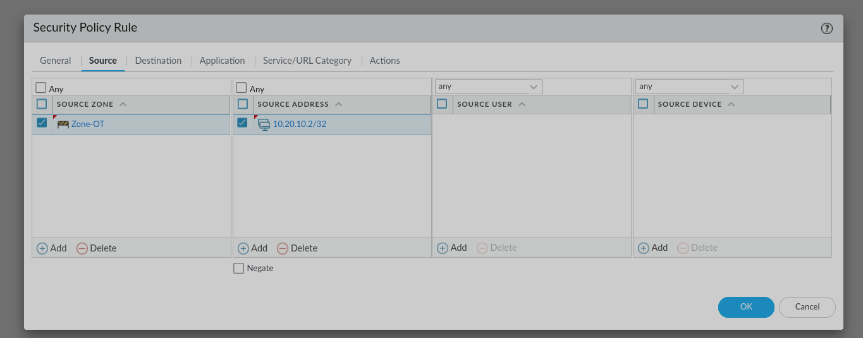This screenshot has width=863, height=338.
Task: Check the Any box above Source Address
Action: point(242,88)
